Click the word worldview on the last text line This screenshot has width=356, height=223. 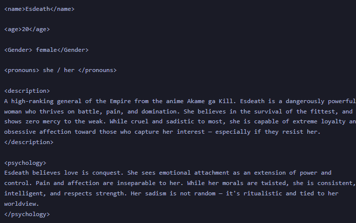(x=20, y=204)
